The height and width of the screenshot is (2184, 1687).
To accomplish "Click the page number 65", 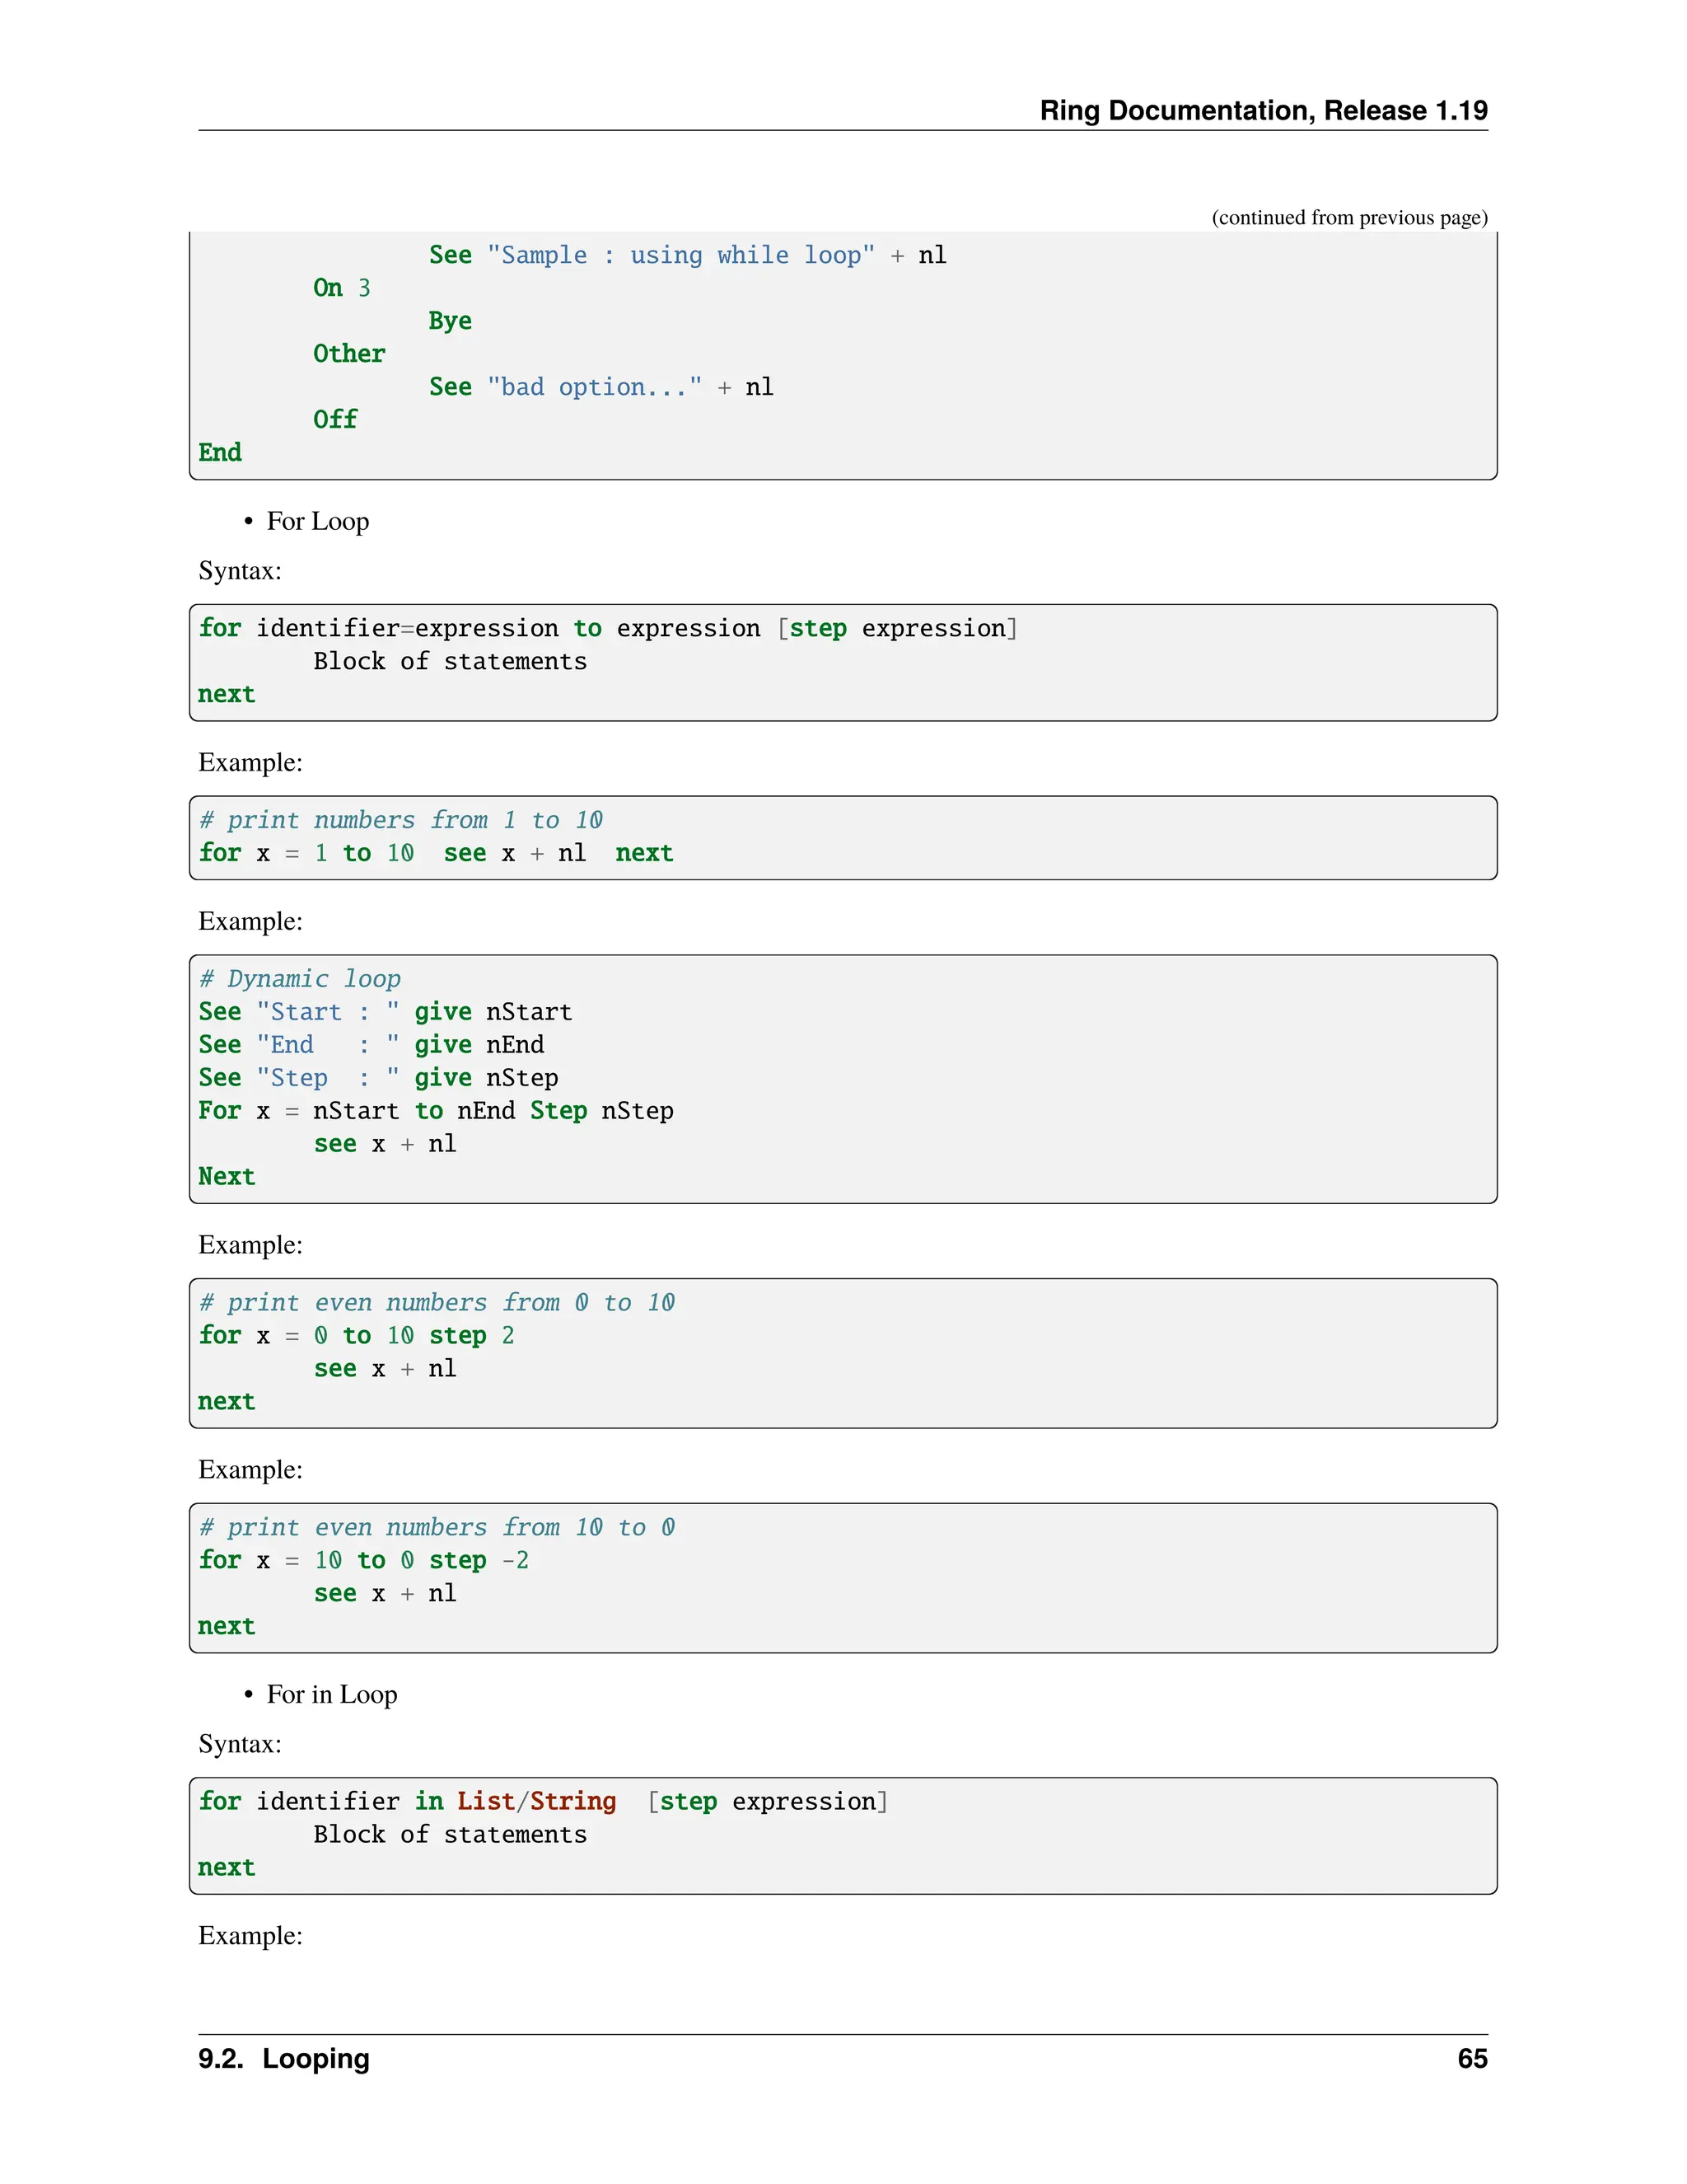I will click(1472, 2058).
